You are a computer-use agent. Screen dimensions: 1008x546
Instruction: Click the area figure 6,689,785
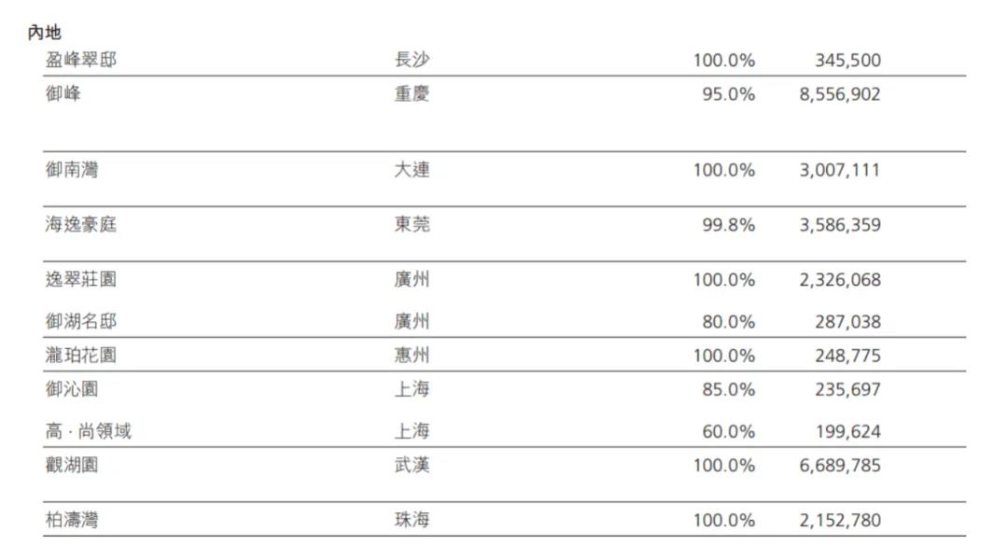pos(839,465)
